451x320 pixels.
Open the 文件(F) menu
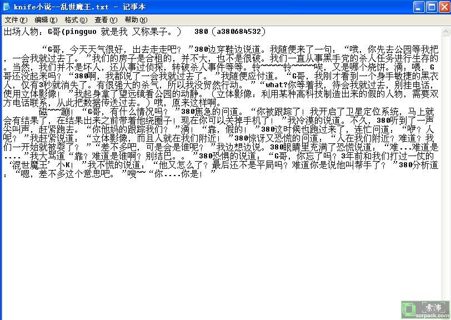pos(16,20)
